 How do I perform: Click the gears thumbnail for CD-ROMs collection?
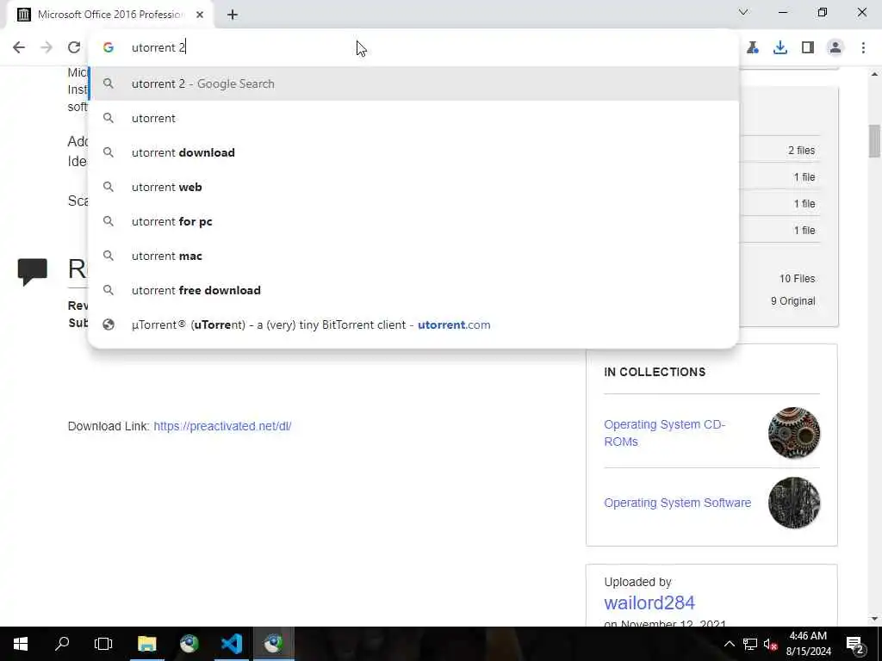click(793, 433)
